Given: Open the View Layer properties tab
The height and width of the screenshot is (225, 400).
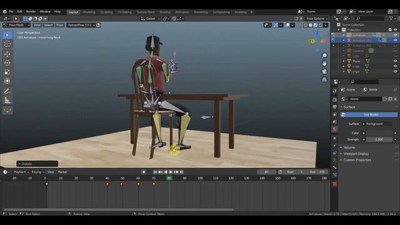Looking at the screenshot, I should click(335, 114).
